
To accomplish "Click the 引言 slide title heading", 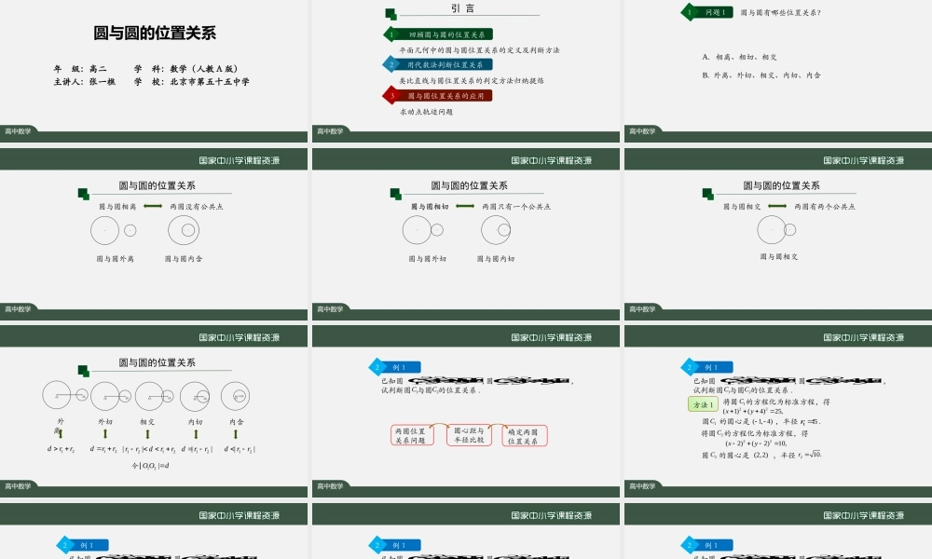I will (x=461, y=8).
